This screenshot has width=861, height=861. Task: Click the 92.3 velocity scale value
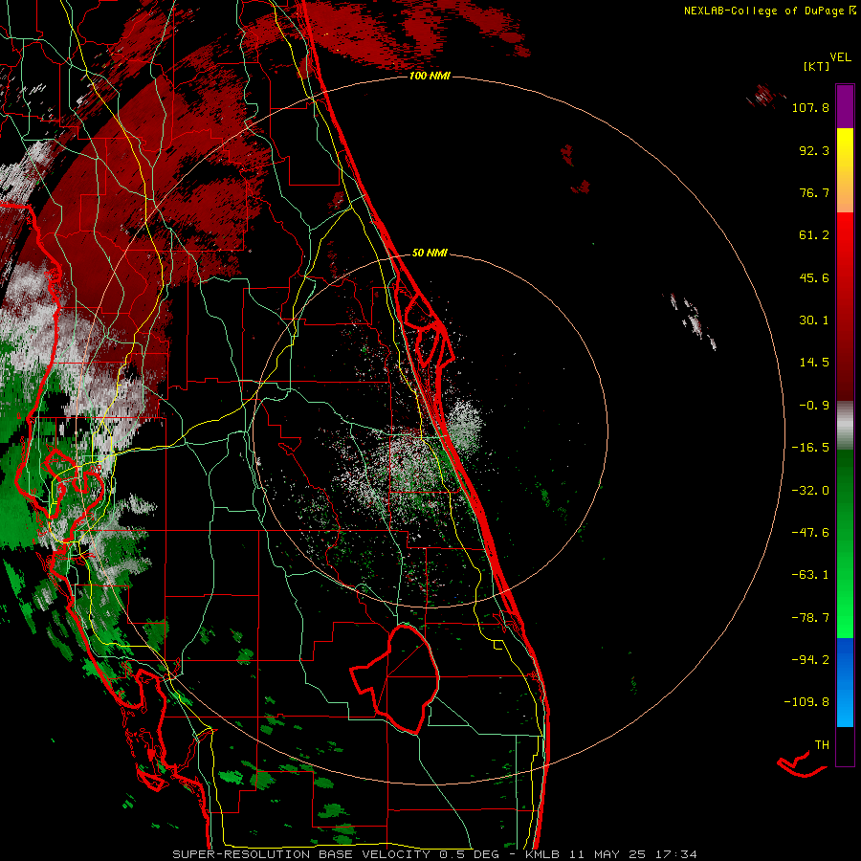814,150
